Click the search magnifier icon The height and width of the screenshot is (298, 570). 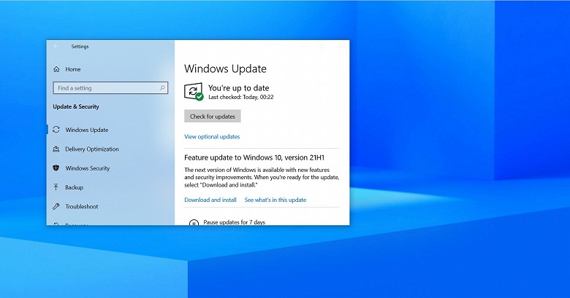162,87
